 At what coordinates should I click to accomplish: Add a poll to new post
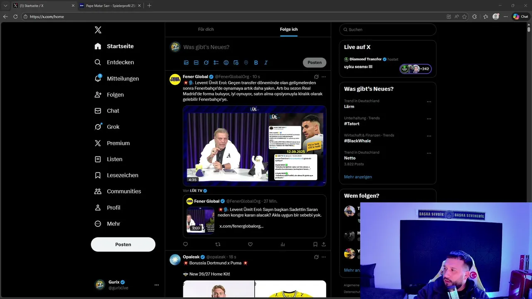pos(216,63)
